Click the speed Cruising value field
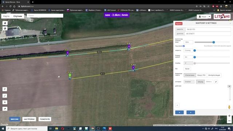This screenshot has width=233, height=131. [x=188, y=51]
